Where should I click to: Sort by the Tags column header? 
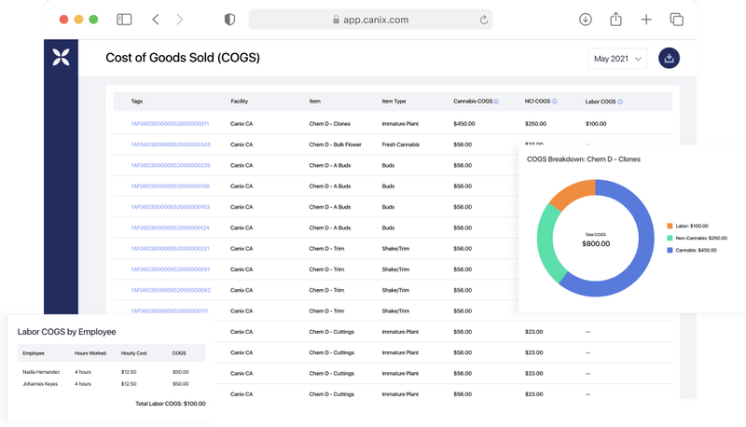[x=136, y=102]
